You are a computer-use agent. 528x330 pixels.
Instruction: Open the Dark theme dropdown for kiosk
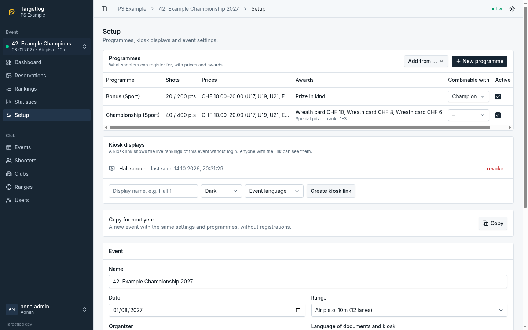tap(221, 191)
